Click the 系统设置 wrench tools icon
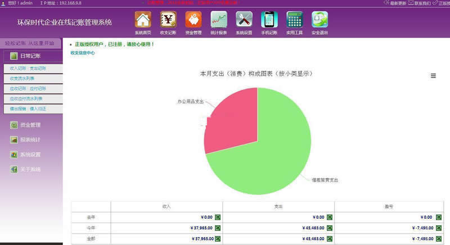The image size is (450, 245). pyautogui.click(x=244, y=20)
